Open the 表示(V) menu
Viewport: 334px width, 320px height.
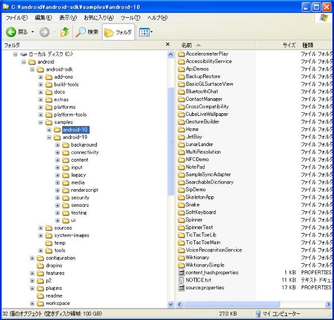click(x=68, y=18)
